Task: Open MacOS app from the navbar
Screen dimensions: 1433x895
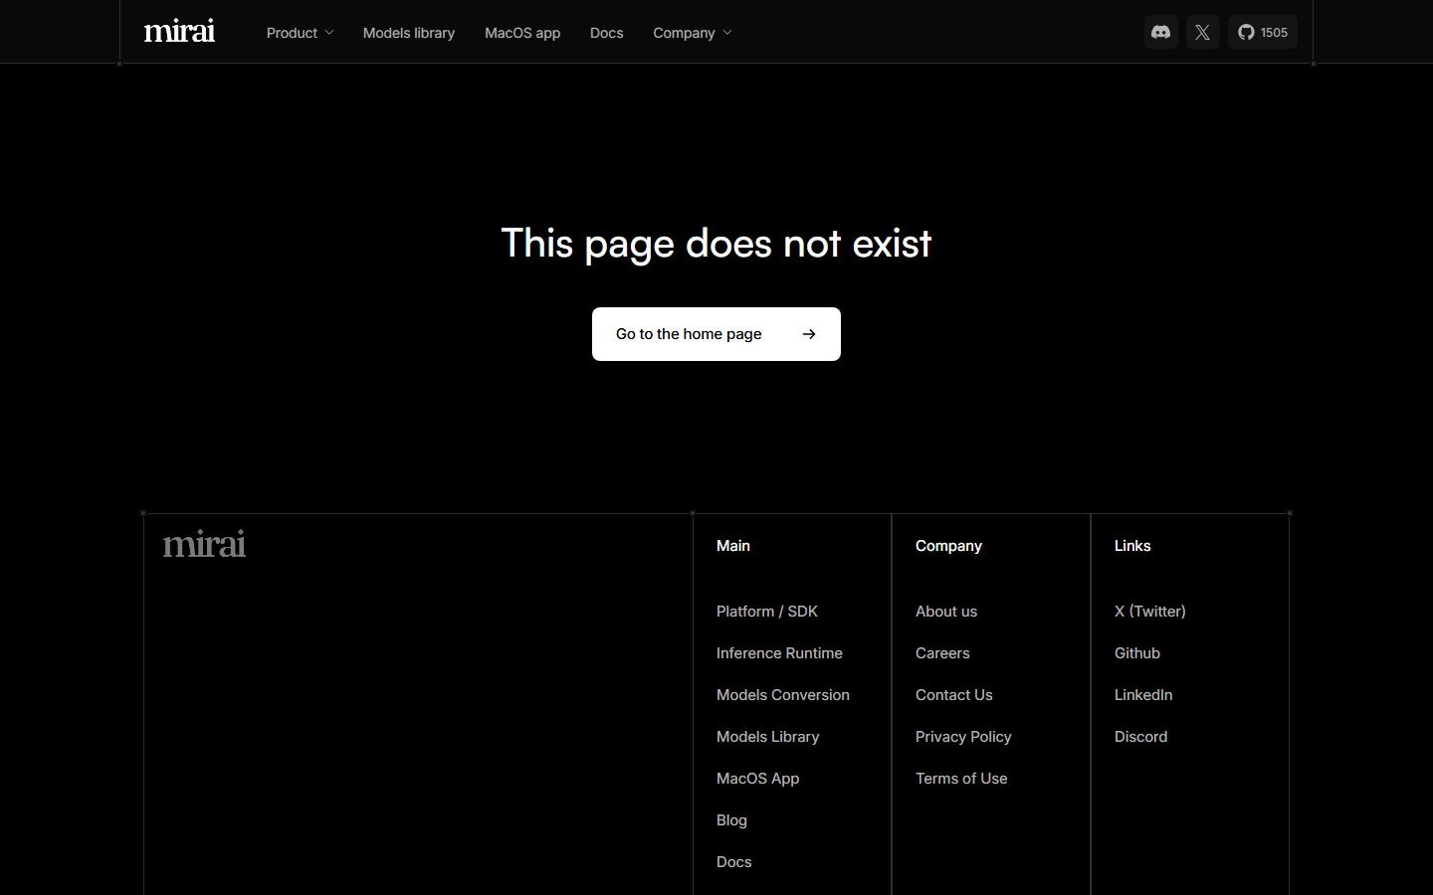Action: (x=521, y=33)
